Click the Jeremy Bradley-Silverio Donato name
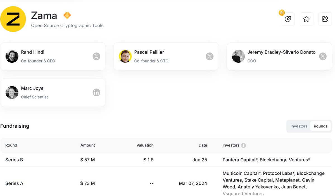The height and width of the screenshot is (196, 335). point(281,52)
